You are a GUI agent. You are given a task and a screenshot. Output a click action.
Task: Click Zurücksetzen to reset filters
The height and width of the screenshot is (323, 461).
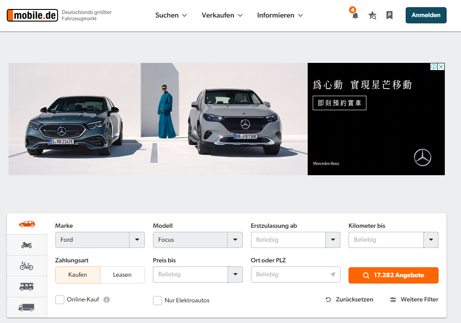(349, 300)
